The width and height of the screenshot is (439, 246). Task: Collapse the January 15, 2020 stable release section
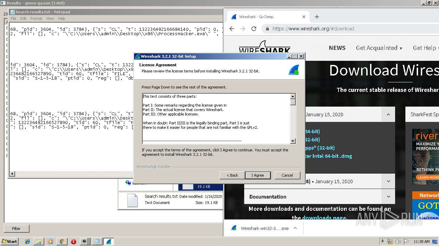[x=388, y=114]
